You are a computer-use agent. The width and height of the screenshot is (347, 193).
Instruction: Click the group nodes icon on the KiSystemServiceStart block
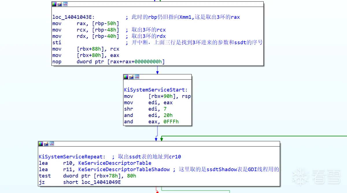coord(137,77)
